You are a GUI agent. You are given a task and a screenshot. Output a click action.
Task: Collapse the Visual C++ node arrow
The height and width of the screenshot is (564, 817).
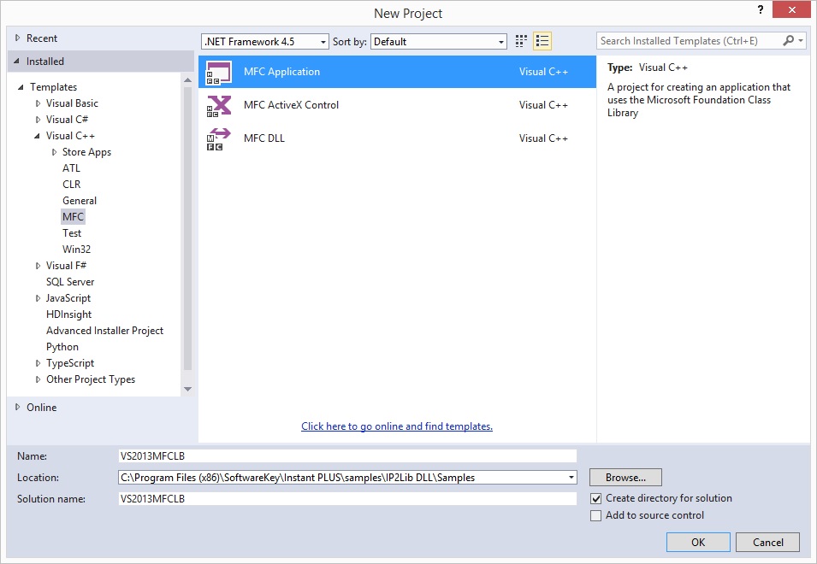click(37, 136)
